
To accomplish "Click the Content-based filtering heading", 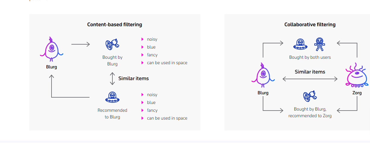I will [114, 24].
